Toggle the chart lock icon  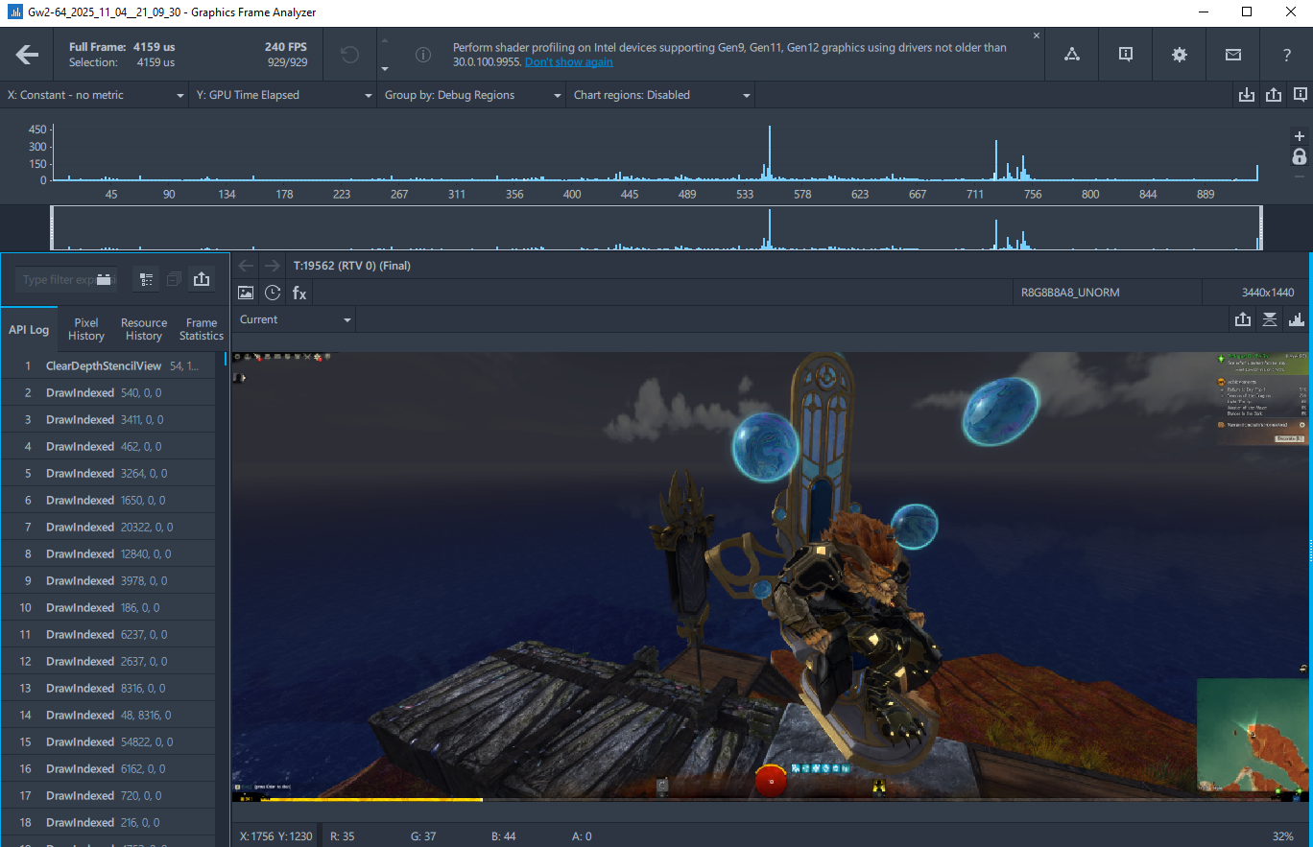pos(1300,156)
